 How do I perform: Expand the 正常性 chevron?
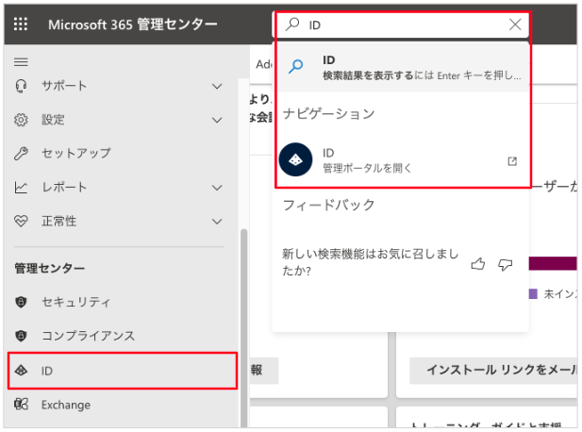click(x=217, y=222)
